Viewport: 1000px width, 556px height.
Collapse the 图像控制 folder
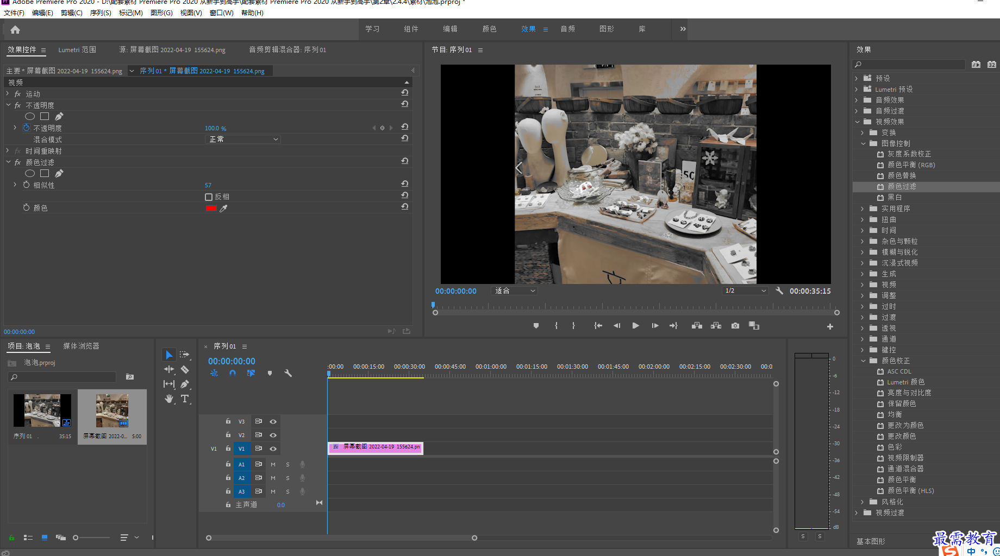863,143
